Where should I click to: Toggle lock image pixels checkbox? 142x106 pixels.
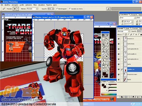pyautogui.click(x=129, y=34)
